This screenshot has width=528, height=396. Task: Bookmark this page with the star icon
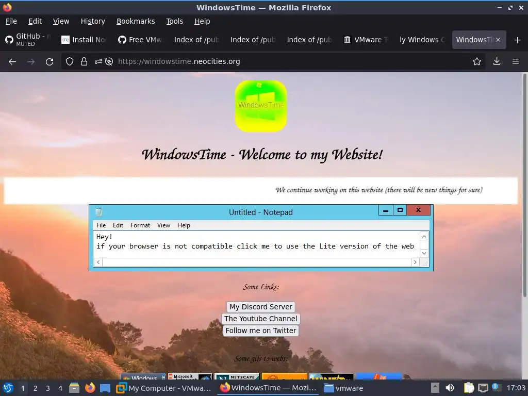coord(477,62)
